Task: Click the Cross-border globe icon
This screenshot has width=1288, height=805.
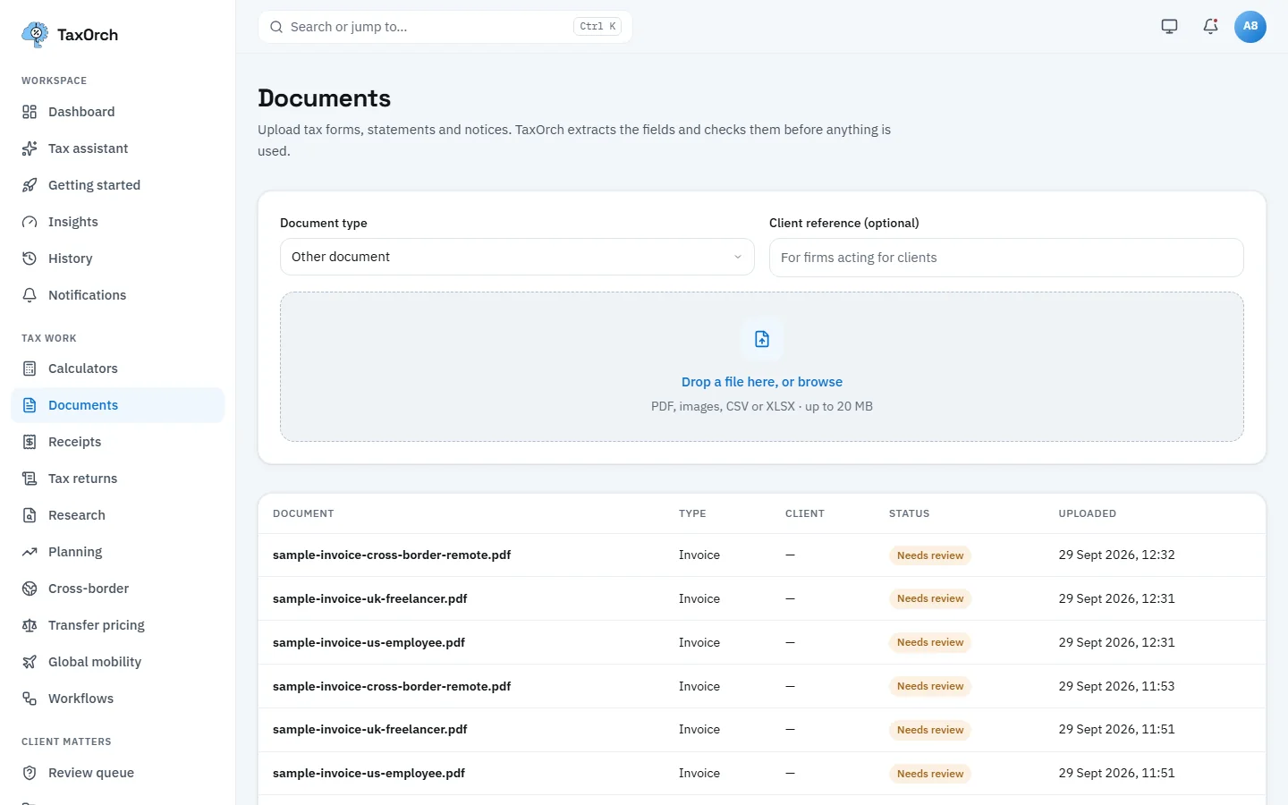Action: click(30, 589)
